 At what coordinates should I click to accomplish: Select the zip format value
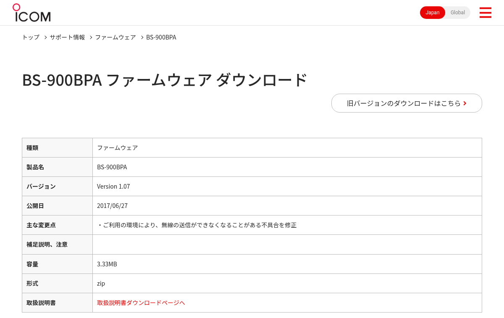tap(101, 283)
